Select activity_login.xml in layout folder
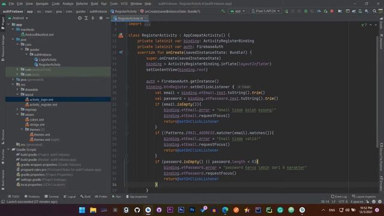The height and width of the screenshot is (216, 384). point(39,100)
